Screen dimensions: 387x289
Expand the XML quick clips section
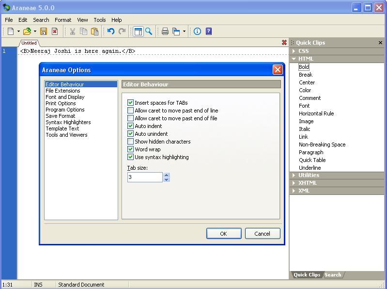coord(337,191)
